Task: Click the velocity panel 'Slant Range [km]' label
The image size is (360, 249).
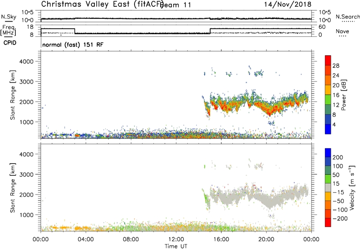Action: point(13,188)
